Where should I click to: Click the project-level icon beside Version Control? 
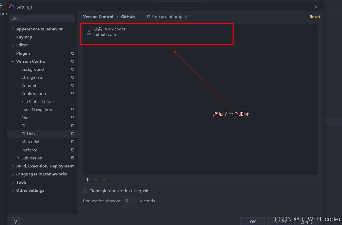coord(73,61)
